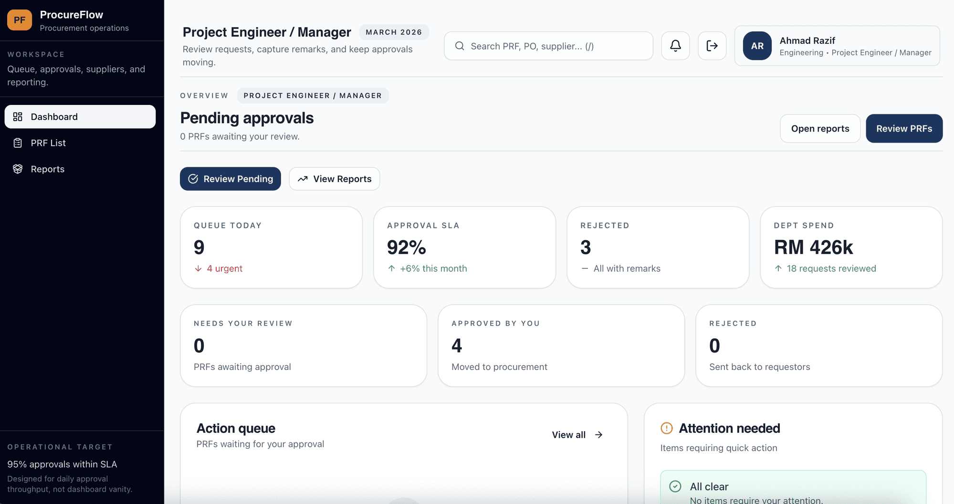Click 'All with remarks' text

(x=627, y=268)
